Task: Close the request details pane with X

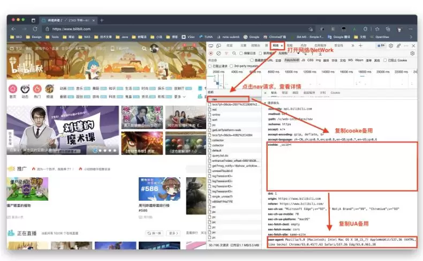Action: [x=265, y=93]
